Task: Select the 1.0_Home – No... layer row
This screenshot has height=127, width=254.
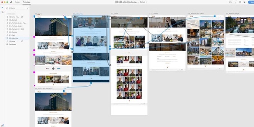Action: pos(17,17)
